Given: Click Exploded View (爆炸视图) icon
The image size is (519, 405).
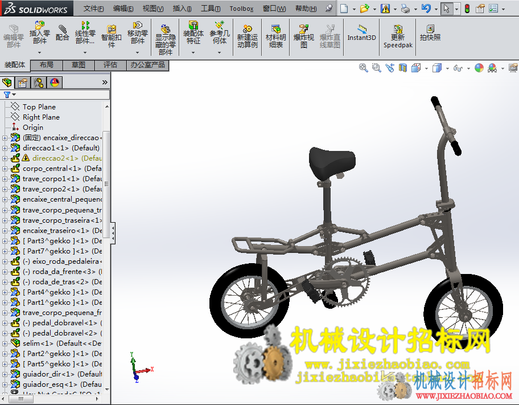Looking at the screenshot, I should pos(303,36).
